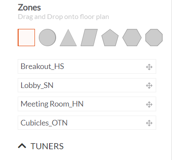Choose the triangle zone shape

tap(68, 38)
